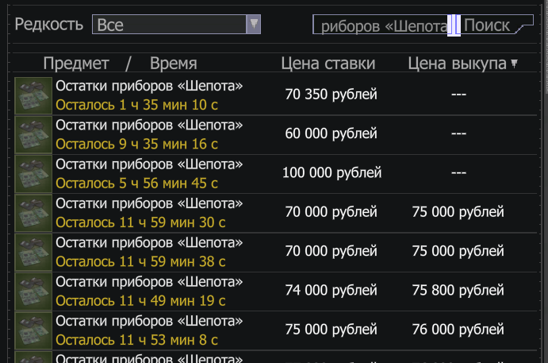Sort by Цена ставки column header
Screen dimensions: 548x363
click(328, 64)
